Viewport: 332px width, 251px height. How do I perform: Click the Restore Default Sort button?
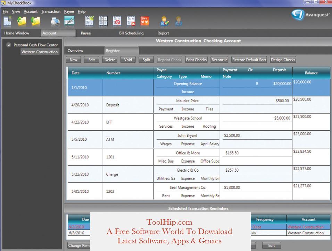249,60
